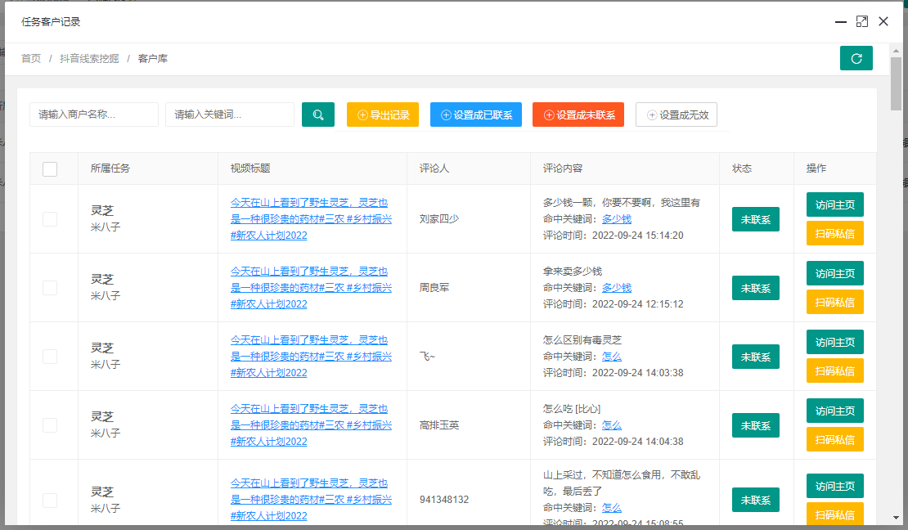Open 抖音线索挖掘 breadcrumb item

click(89, 58)
